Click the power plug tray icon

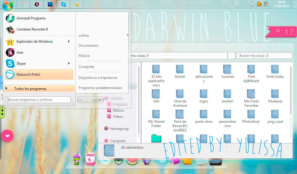pyautogui.click(x=266, y=4)
